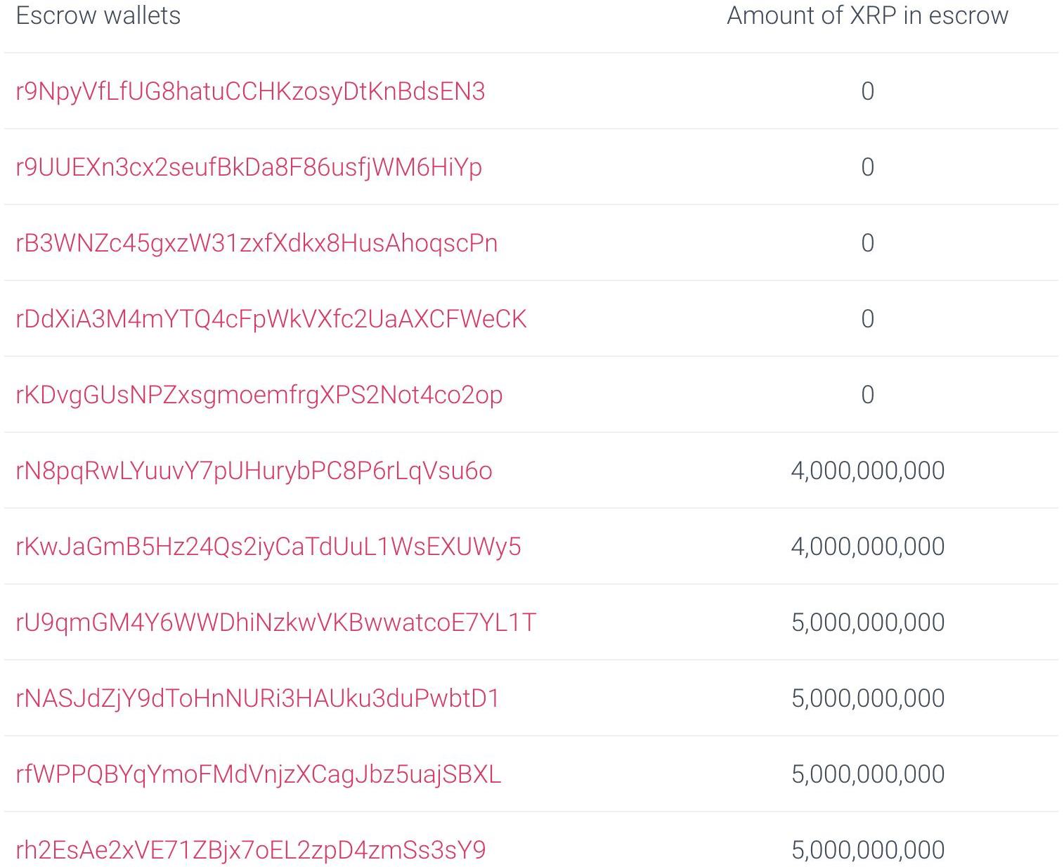Click the 5,000,000,000 amount for wallet rh2EsAe2

point(867,850)
